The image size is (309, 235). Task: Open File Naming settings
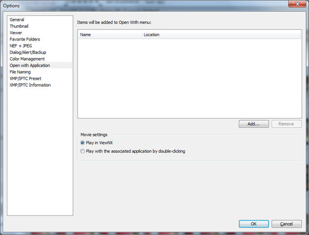coord(20,72)
